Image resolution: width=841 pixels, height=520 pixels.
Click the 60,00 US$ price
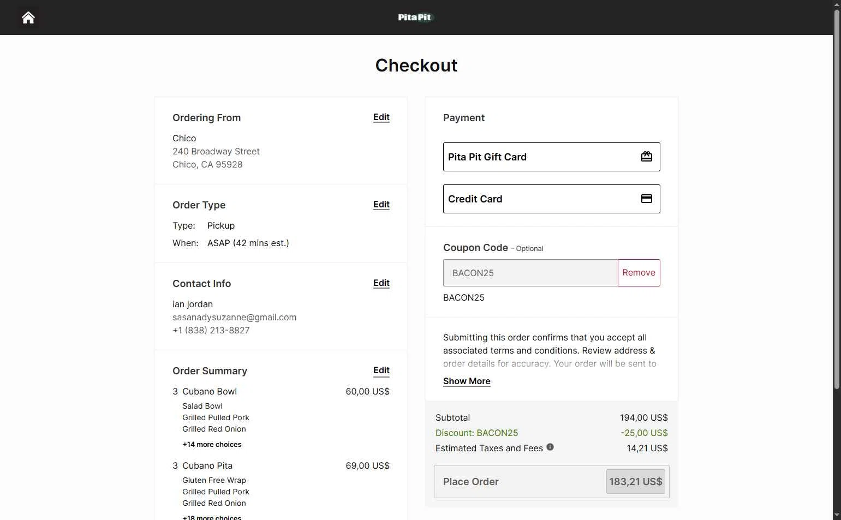click(x=367, y=391)
